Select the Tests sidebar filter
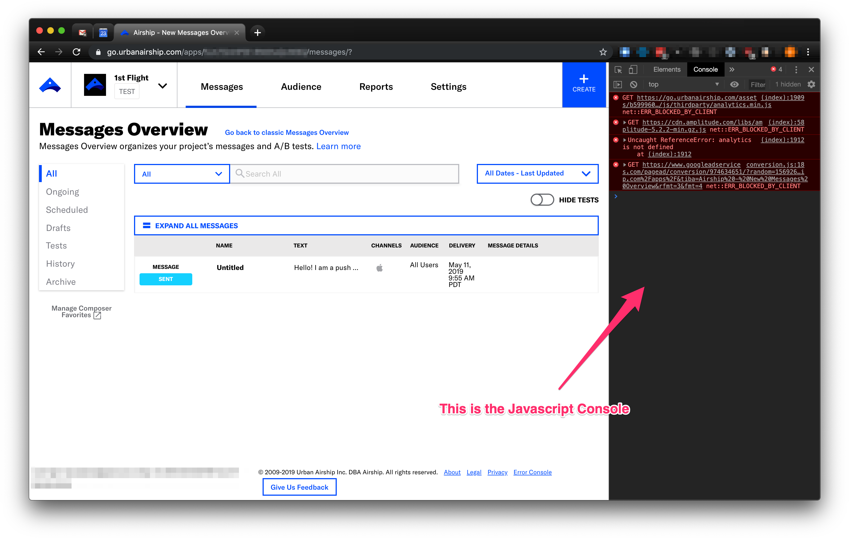The width and height of the screenshot is (849, 538). [56, 245]
